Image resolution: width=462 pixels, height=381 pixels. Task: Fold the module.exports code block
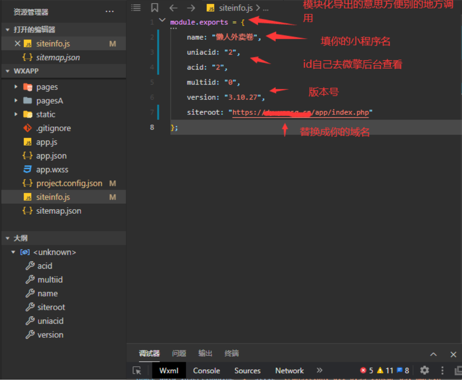[x=162, y=21]
